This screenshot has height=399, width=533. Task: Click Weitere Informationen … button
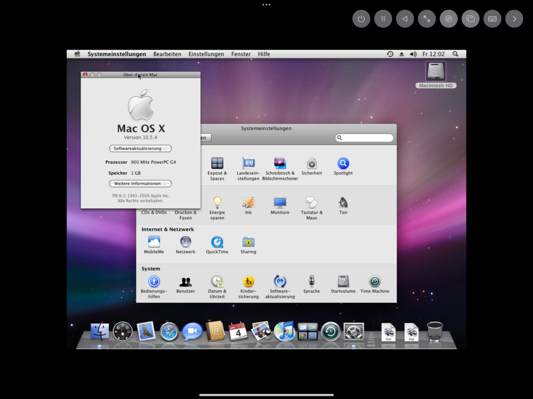[x=140, y=184]
